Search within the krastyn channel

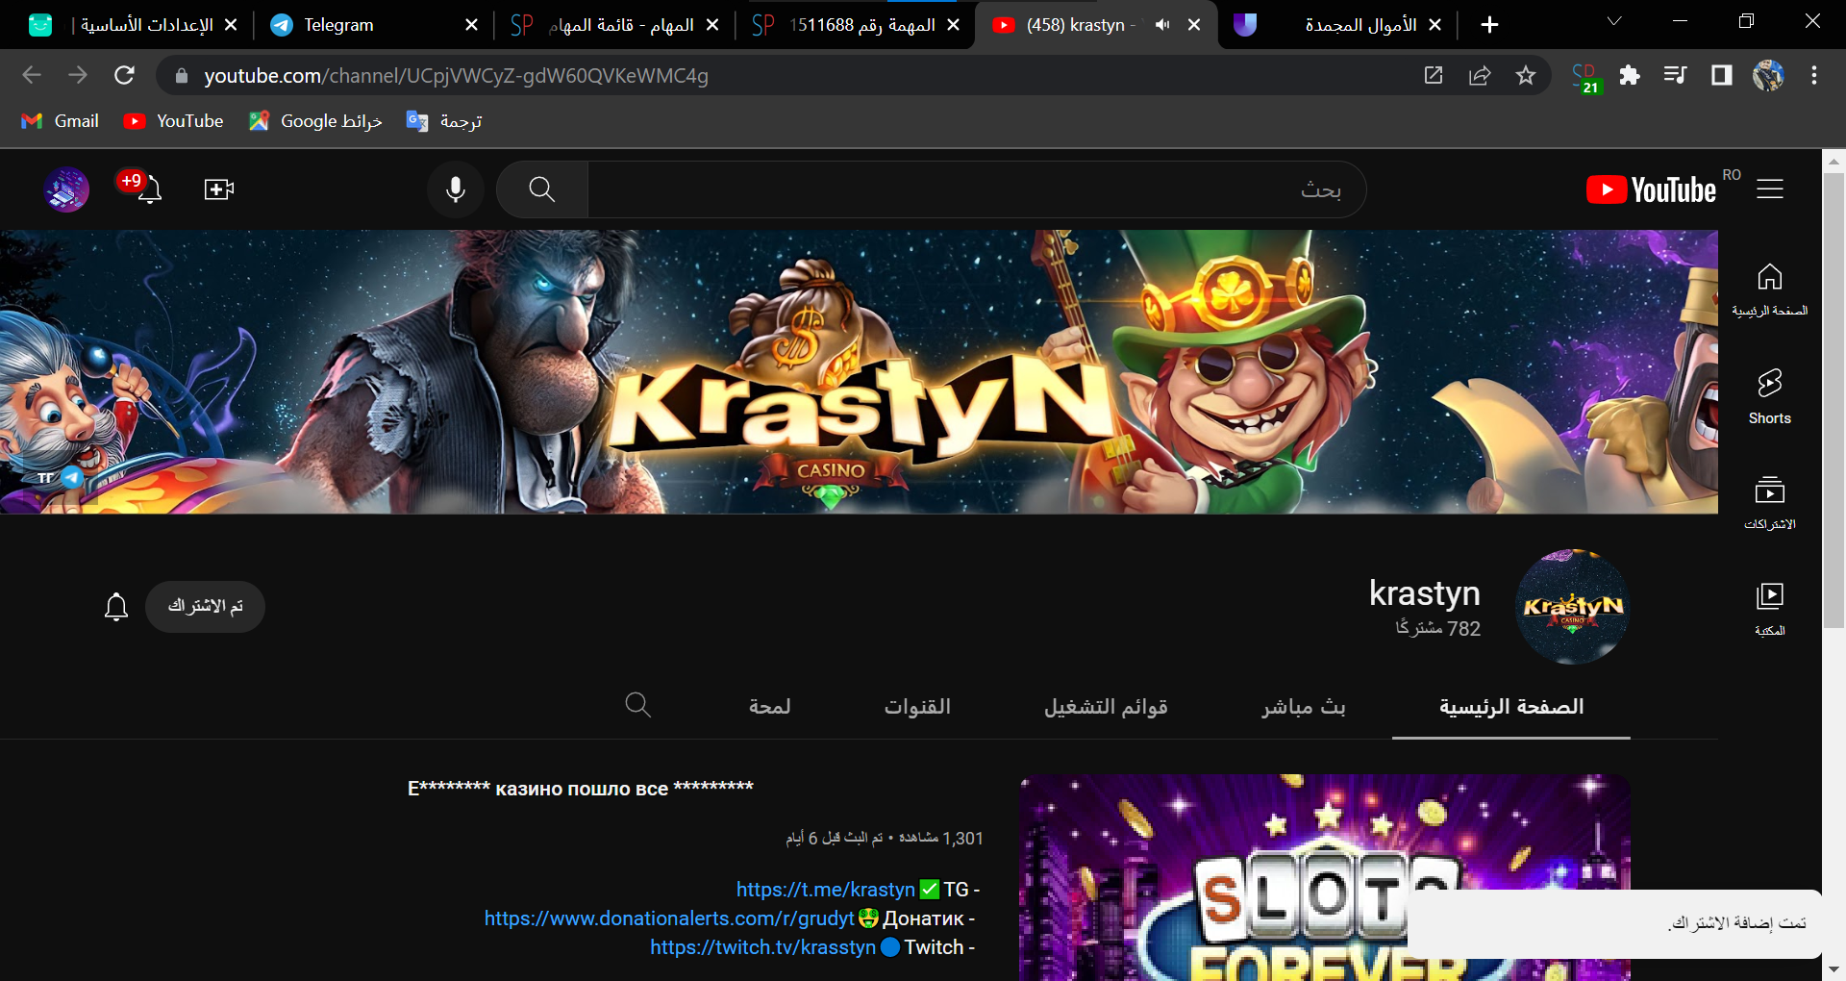[637, 706]
